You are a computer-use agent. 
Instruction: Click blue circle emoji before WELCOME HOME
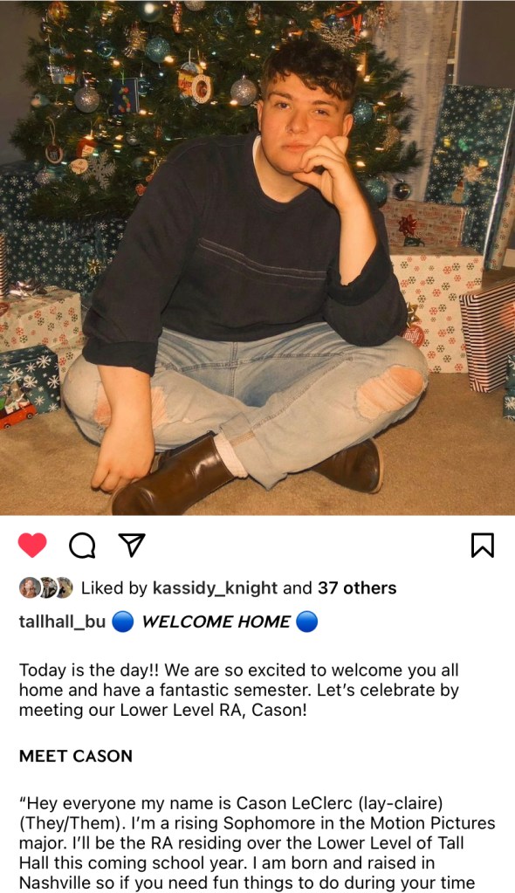coord(122,622)
